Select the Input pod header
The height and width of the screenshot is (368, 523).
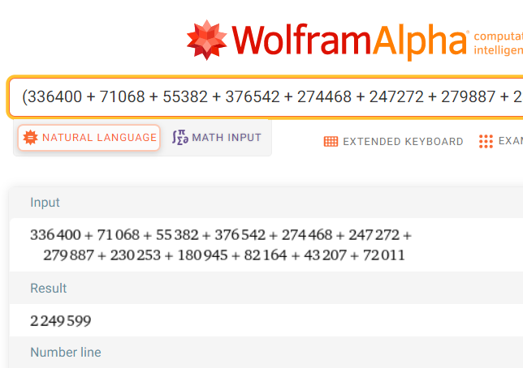[x=45, y=203]
